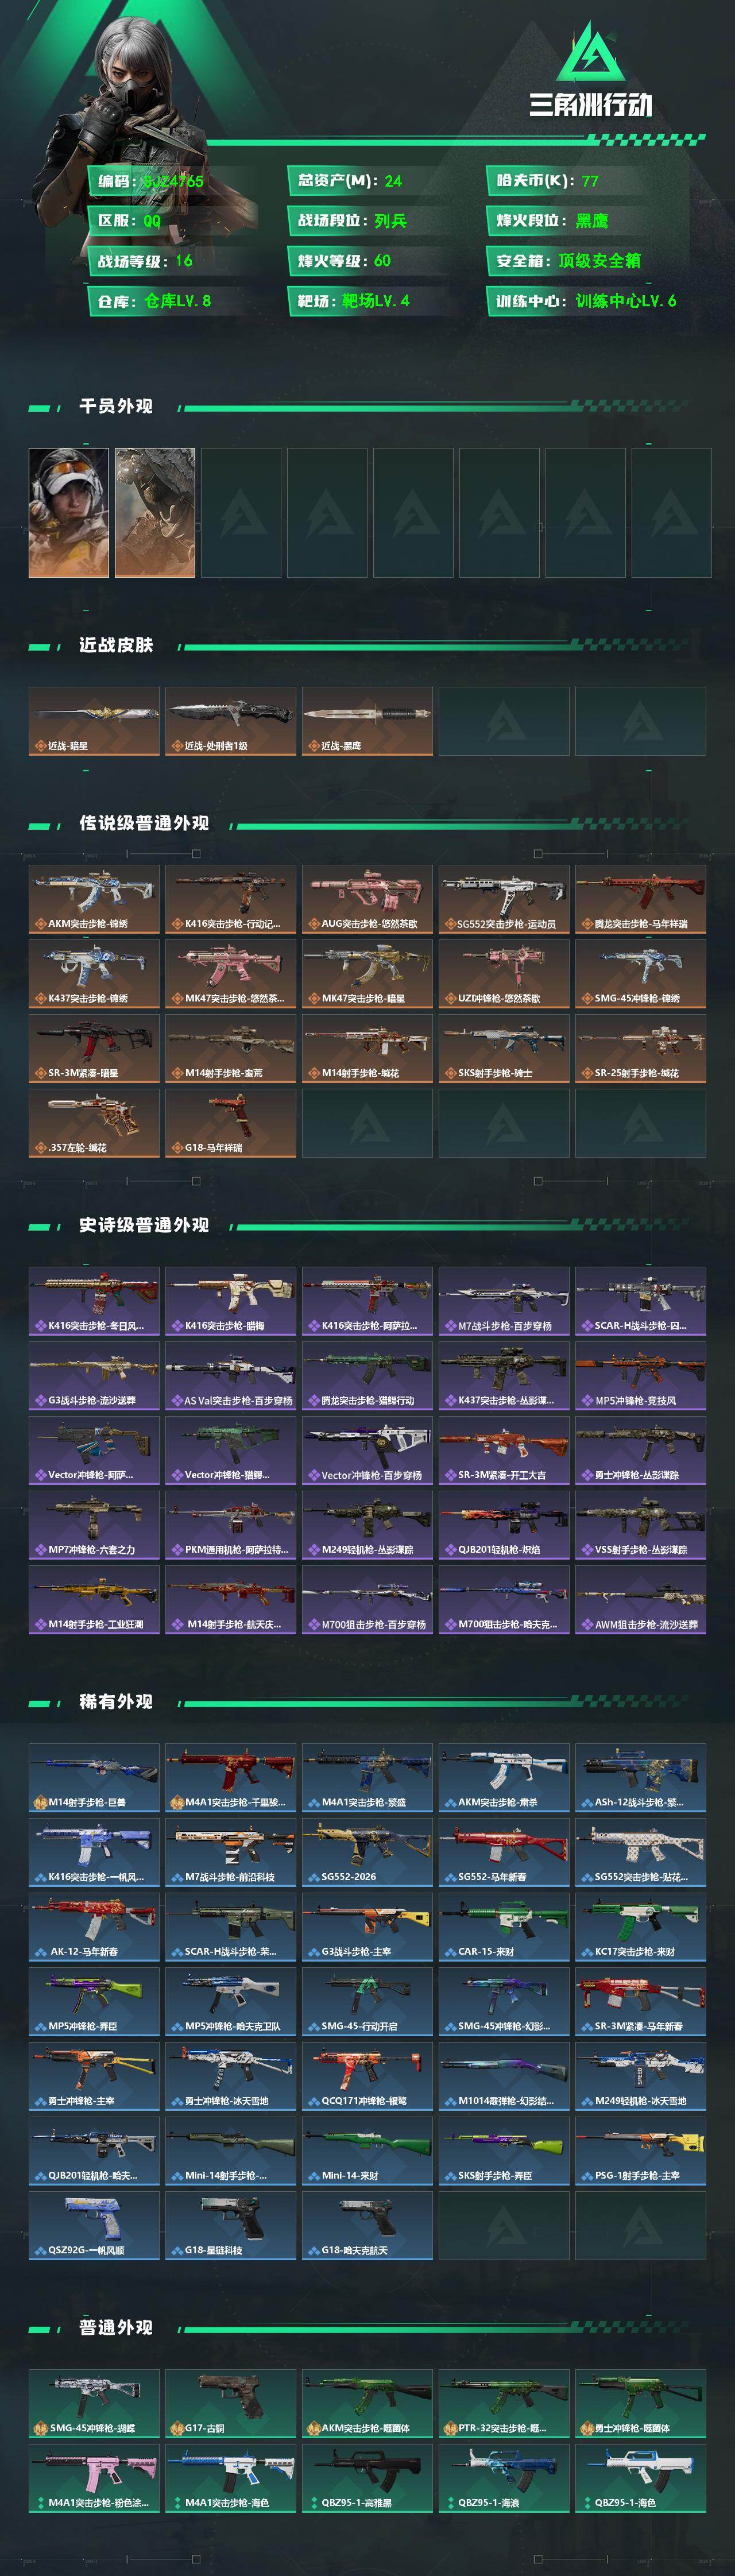Viewport: 735px width, 2576px height.
Task: Open the G18-马年祥瑞 pistol icon
Action: click(231, 1123)
